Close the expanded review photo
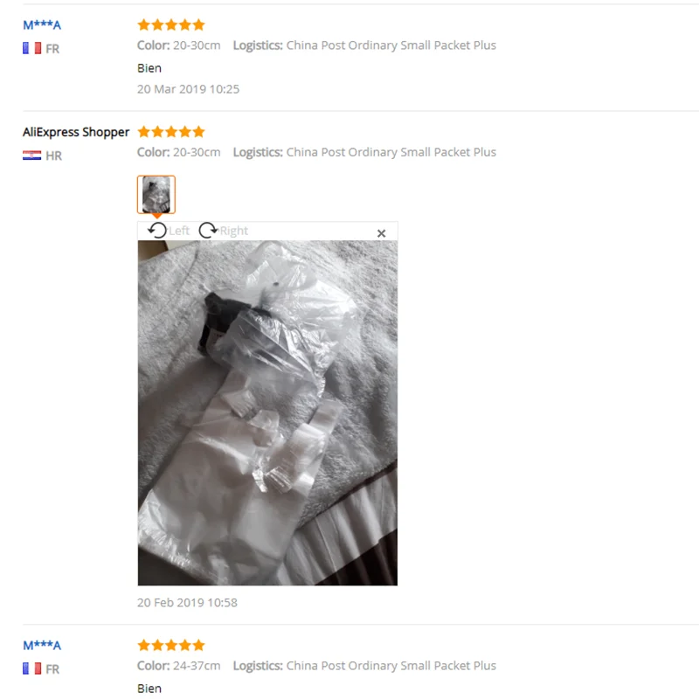The image size is (699, 699). (x=381, y=233)
